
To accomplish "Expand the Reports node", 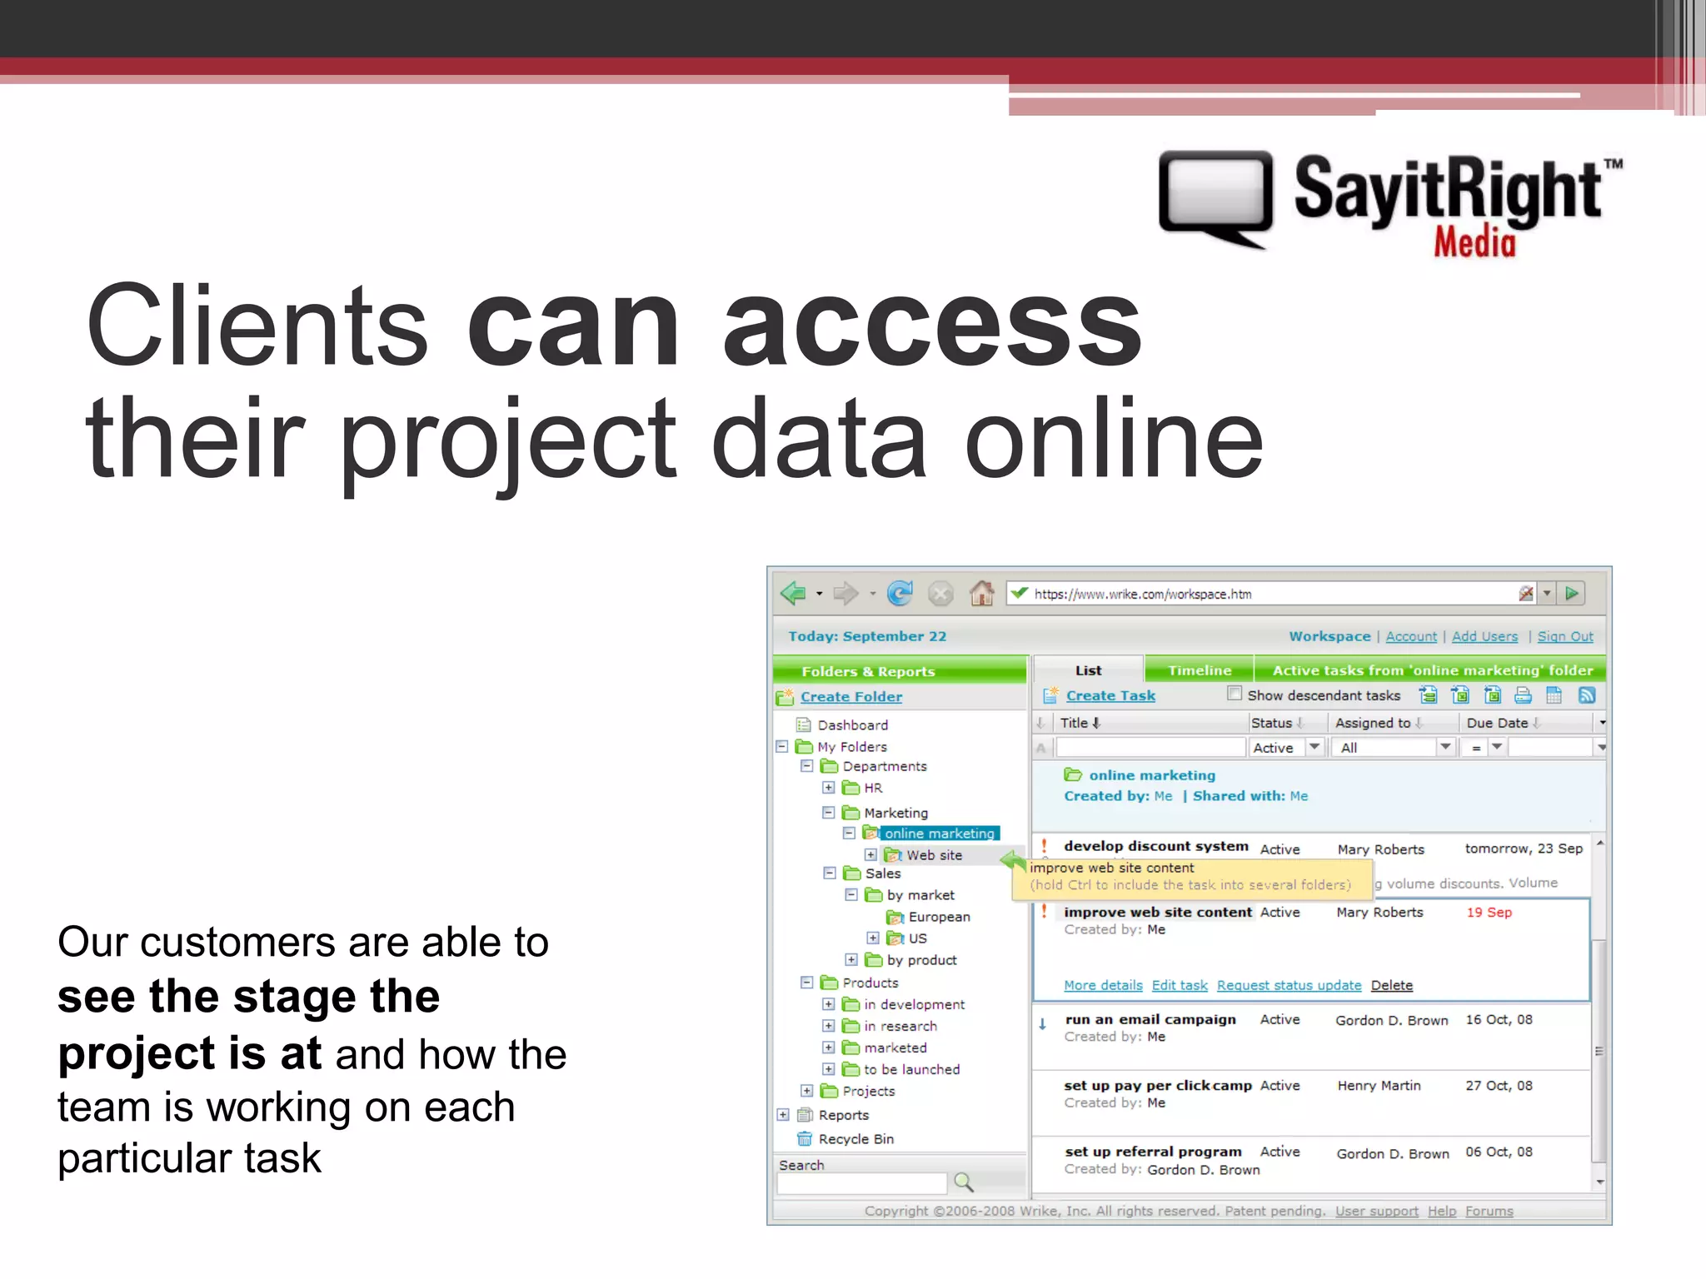I will point(783,1114).
